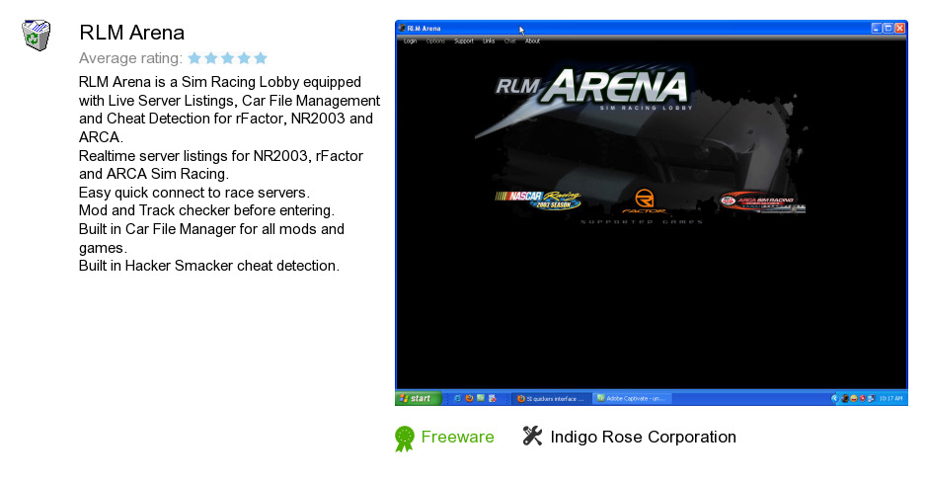The height and width of the screenshot is (482, 928).
Task: Close the RLM Arena window
Action: pos(900,28)
